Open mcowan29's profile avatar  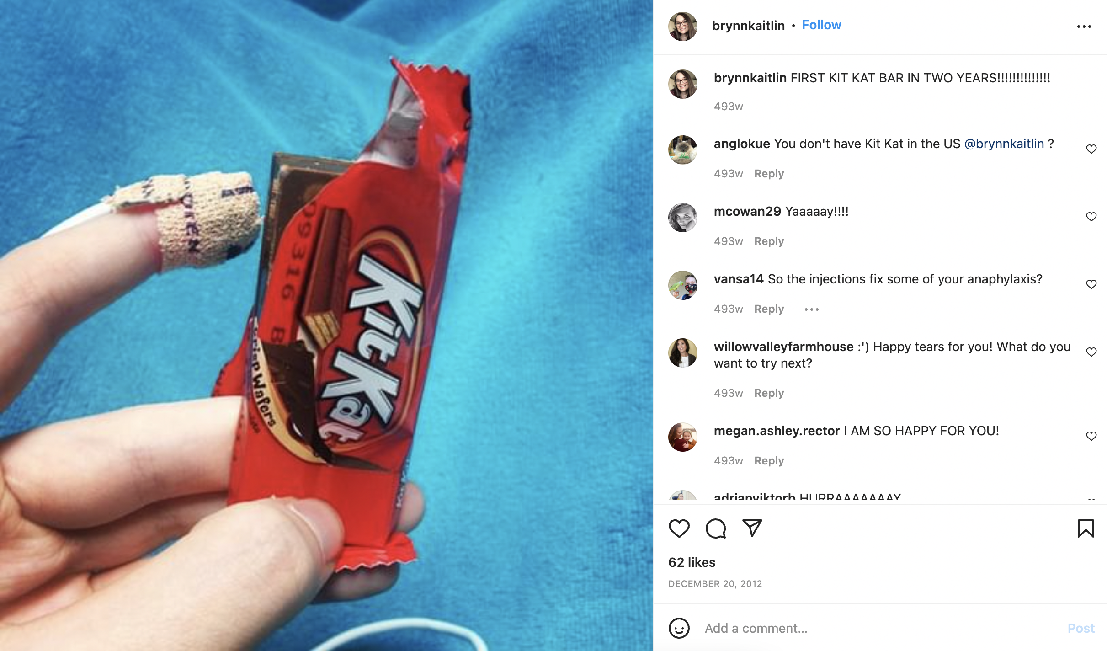tap(682, 218)
